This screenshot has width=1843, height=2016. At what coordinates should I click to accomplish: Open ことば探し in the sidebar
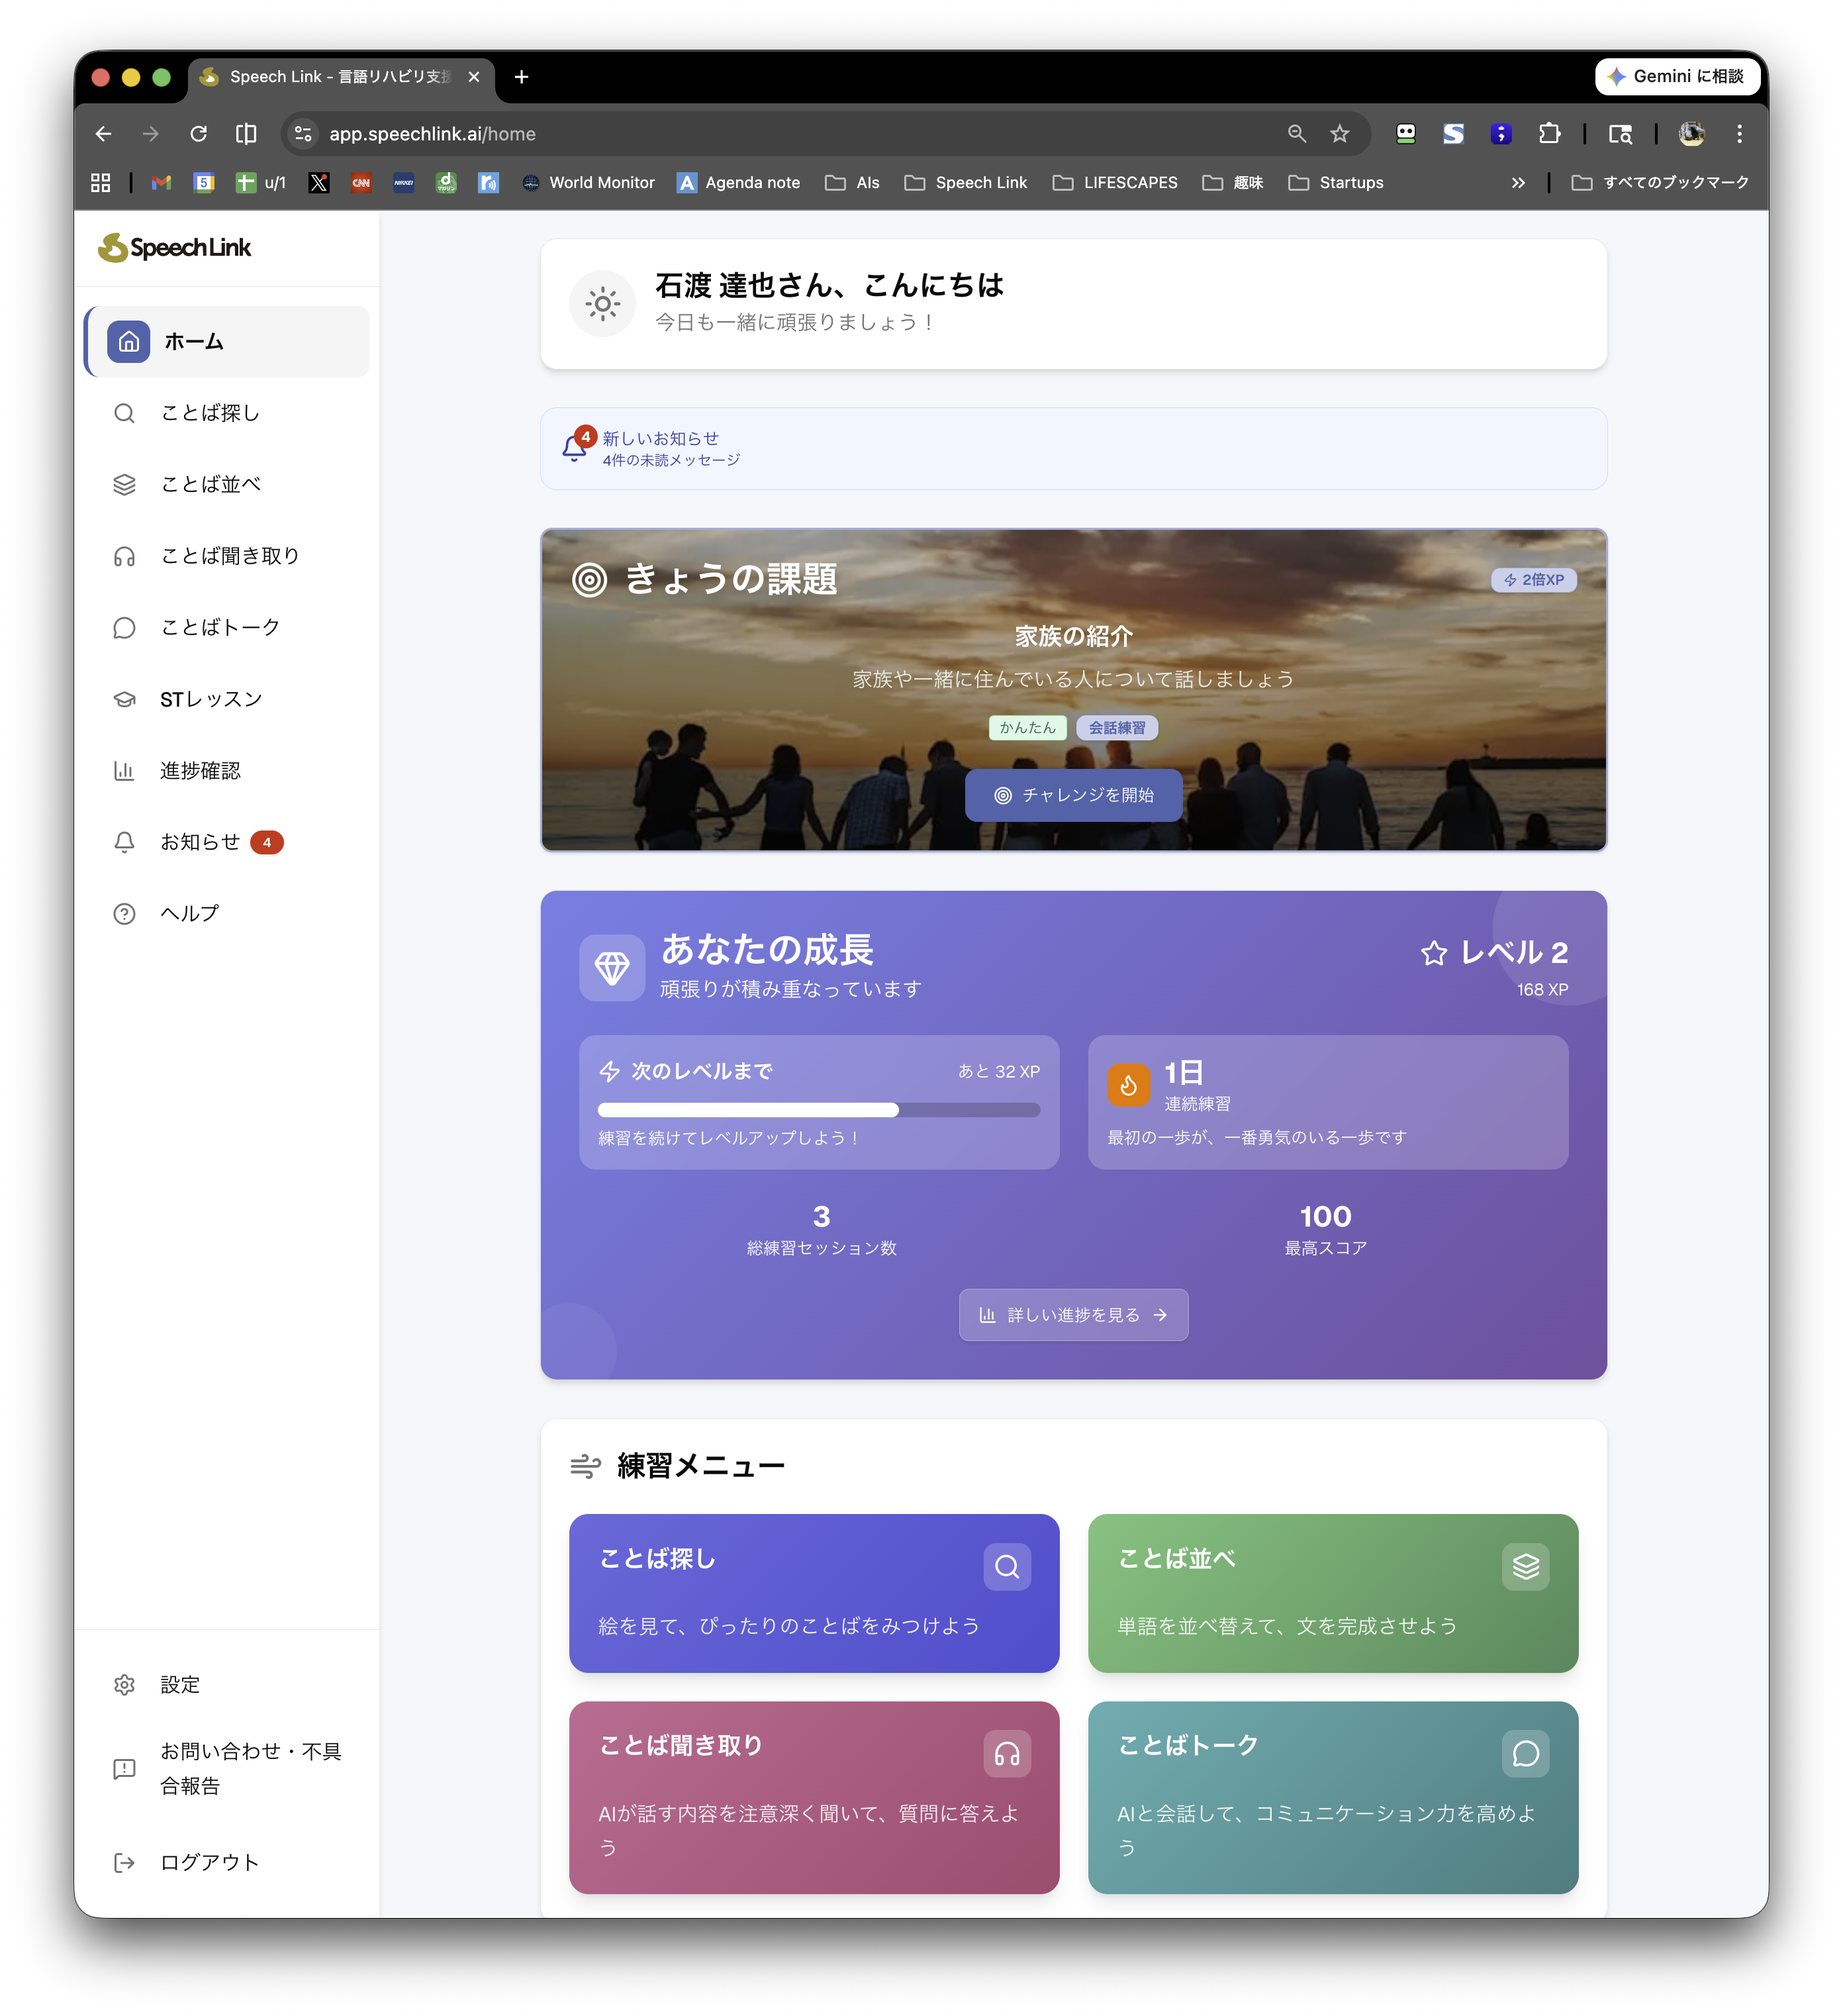tap(227, 413)
